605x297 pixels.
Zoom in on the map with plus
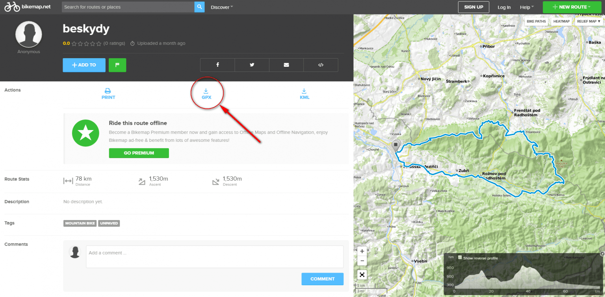point(362,251)
